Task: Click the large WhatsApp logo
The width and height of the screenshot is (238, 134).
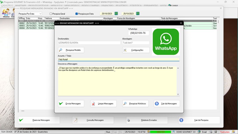Action: coord(166,42)
